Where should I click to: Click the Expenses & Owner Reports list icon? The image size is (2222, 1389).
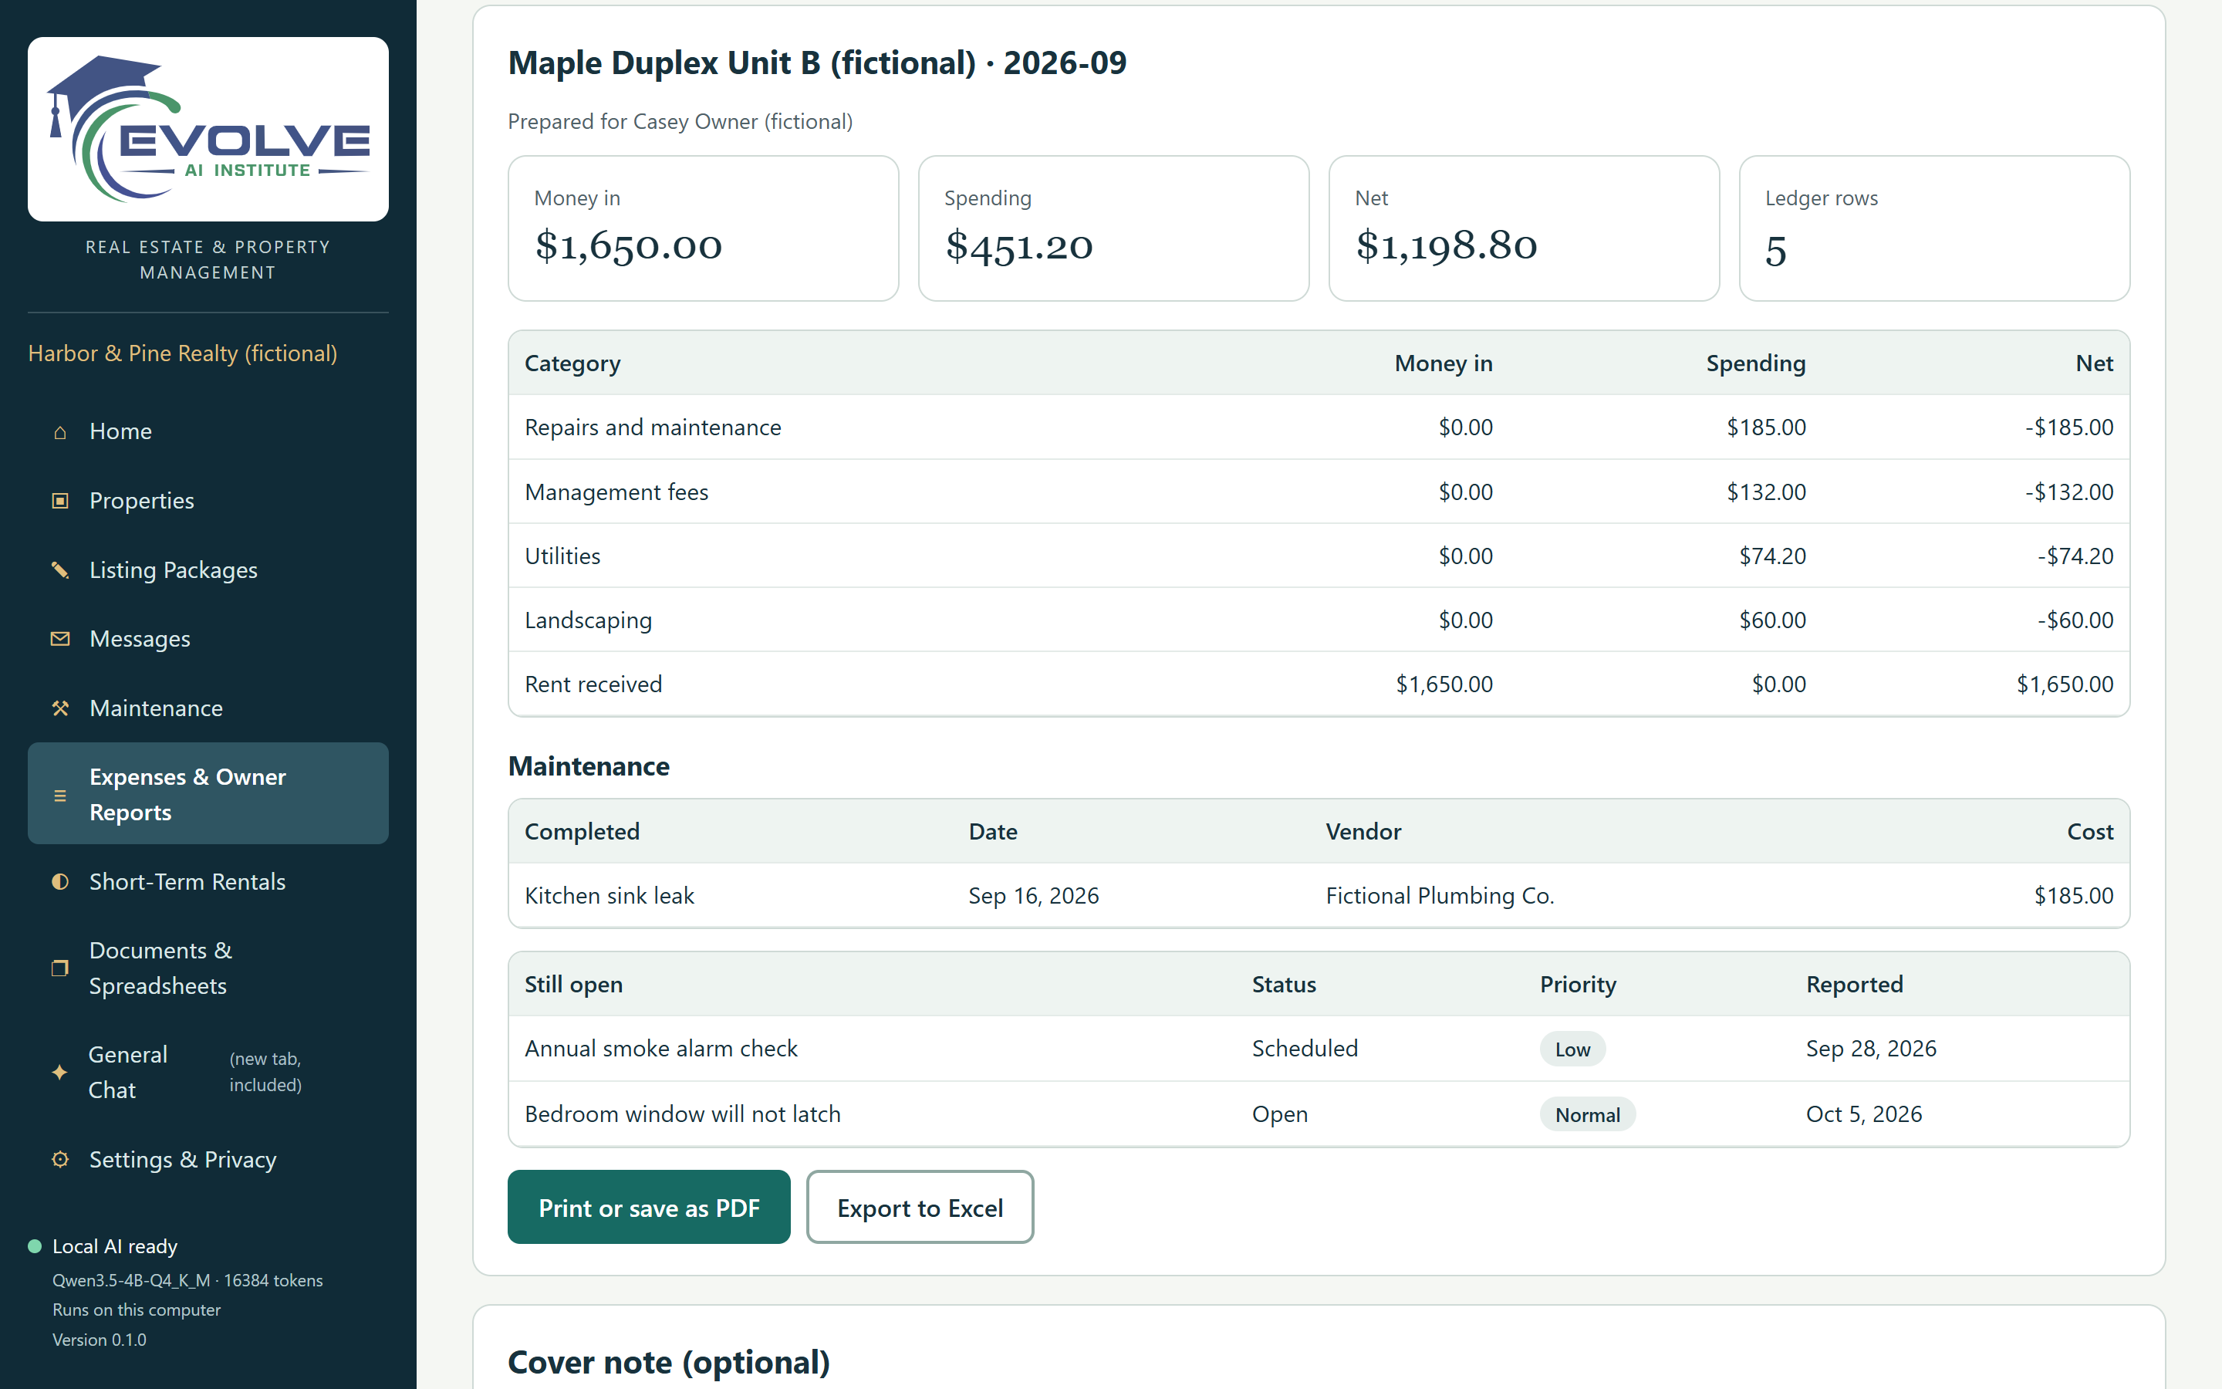tap(59, 796)
